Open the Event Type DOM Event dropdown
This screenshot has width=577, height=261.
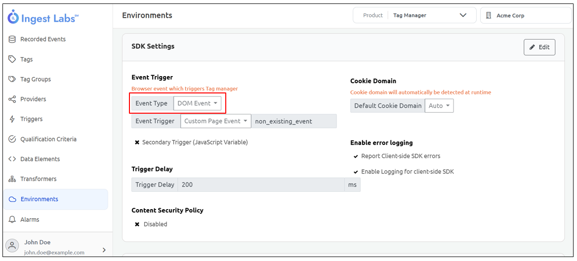pyautogui.click(x=197, y=103)
